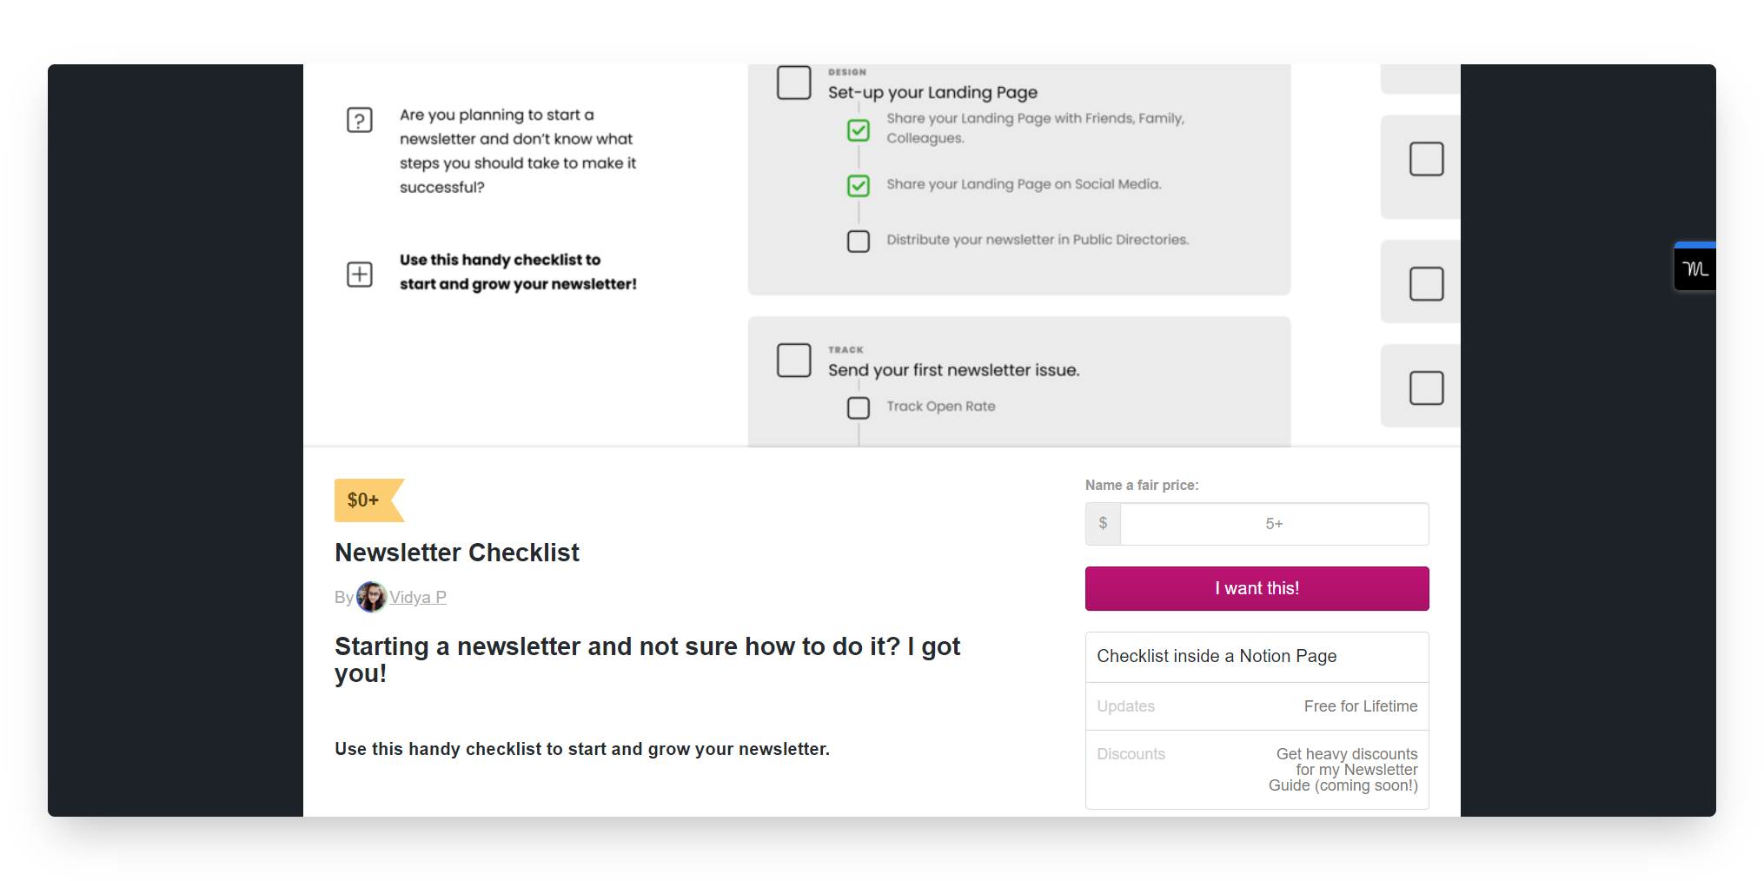Click Checklist inside a Notion Page row
Viewport: 1764px width, 881px height.
click(x=1257, y=657)
